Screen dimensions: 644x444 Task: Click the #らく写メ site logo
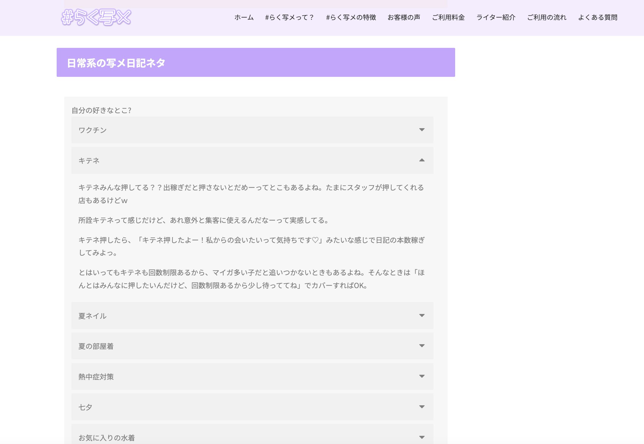click(96, 17)
